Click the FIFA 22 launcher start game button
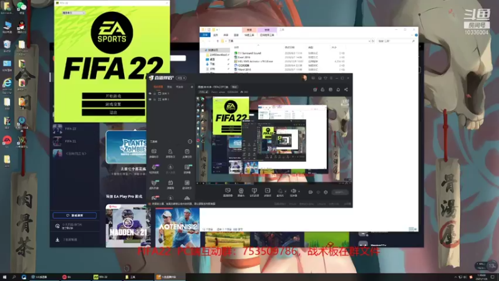499x281 pixels. point(114,96)
